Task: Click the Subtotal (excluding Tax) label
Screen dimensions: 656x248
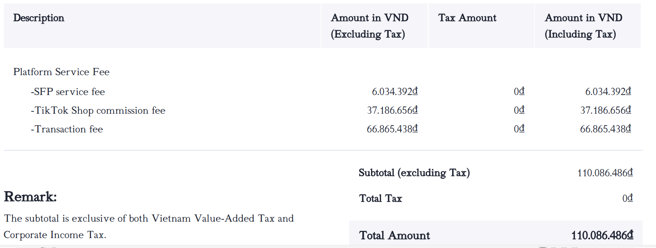Action: coord(414,173)
